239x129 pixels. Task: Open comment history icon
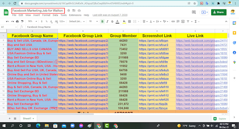click(194, 12)
